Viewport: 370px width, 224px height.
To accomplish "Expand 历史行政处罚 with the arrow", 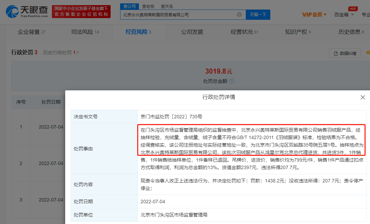I will click(78, 53).
